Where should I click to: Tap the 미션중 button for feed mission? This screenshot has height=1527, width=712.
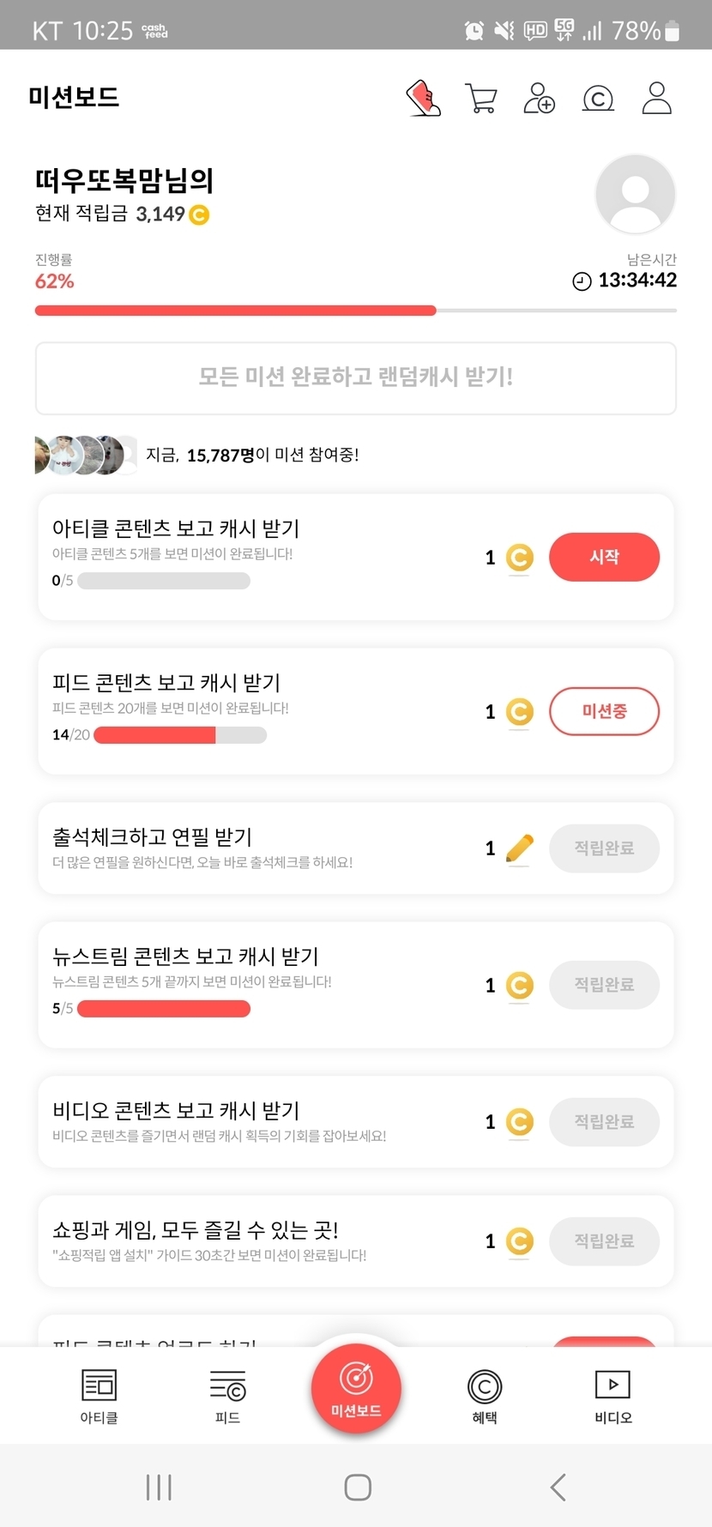[x=604, y=711]
